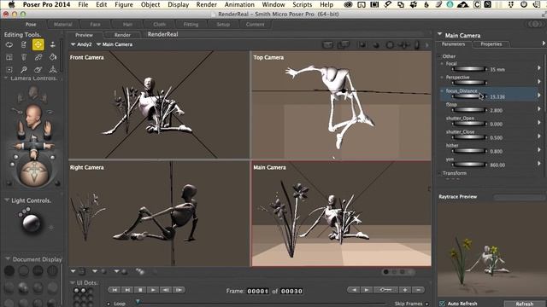Image resolution: width=547 pixels, height=307 pixels.
Task: Open the Andy2 figure dropdown
Action: (81, 44)
